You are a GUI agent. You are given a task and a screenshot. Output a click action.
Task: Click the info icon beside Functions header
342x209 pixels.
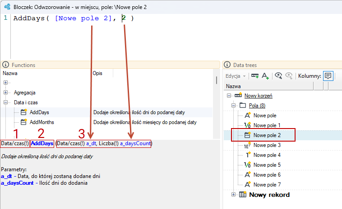pos(5,65)
